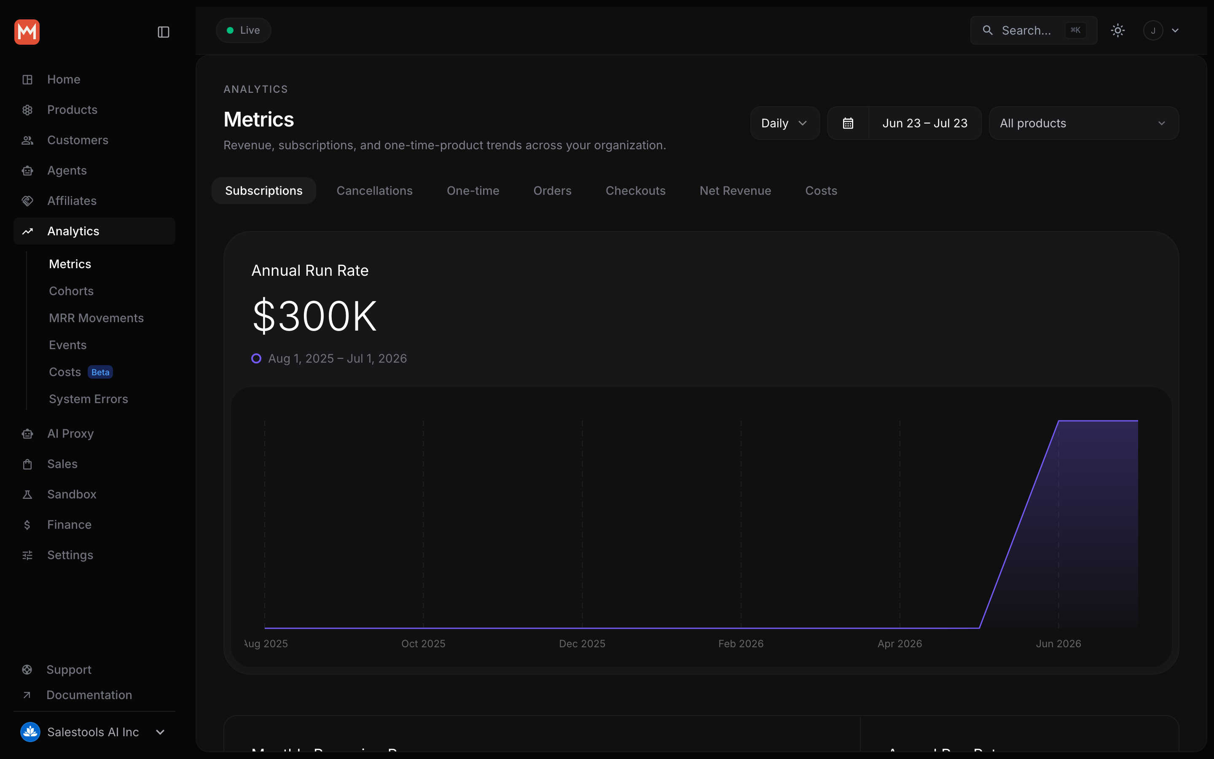
Task: Open the Daily interval dropdown
Action: pos(784,123)
